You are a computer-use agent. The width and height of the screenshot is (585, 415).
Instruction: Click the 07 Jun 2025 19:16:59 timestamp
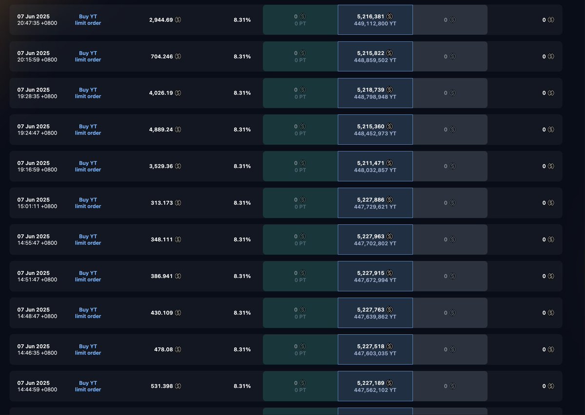(x=37, y=166)
